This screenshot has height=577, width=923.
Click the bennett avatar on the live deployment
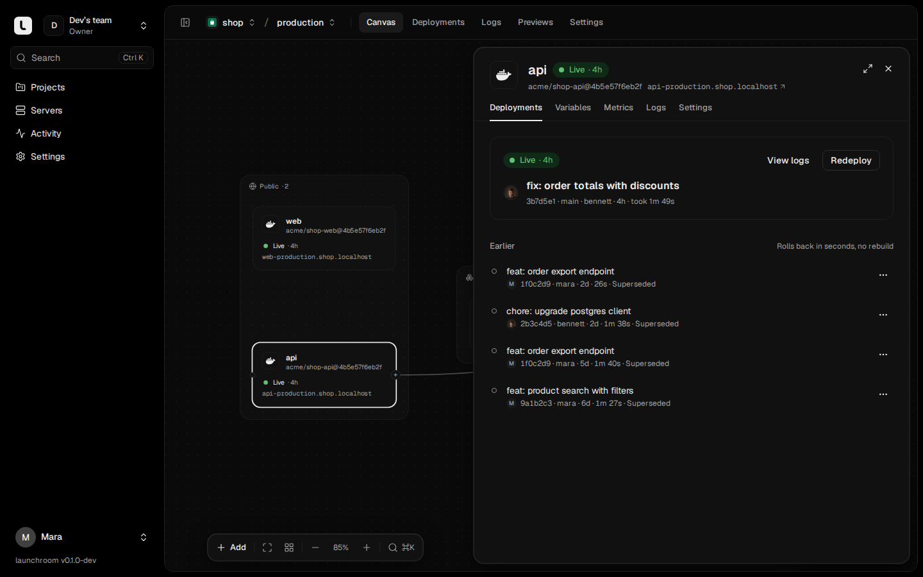pos(511,192)
